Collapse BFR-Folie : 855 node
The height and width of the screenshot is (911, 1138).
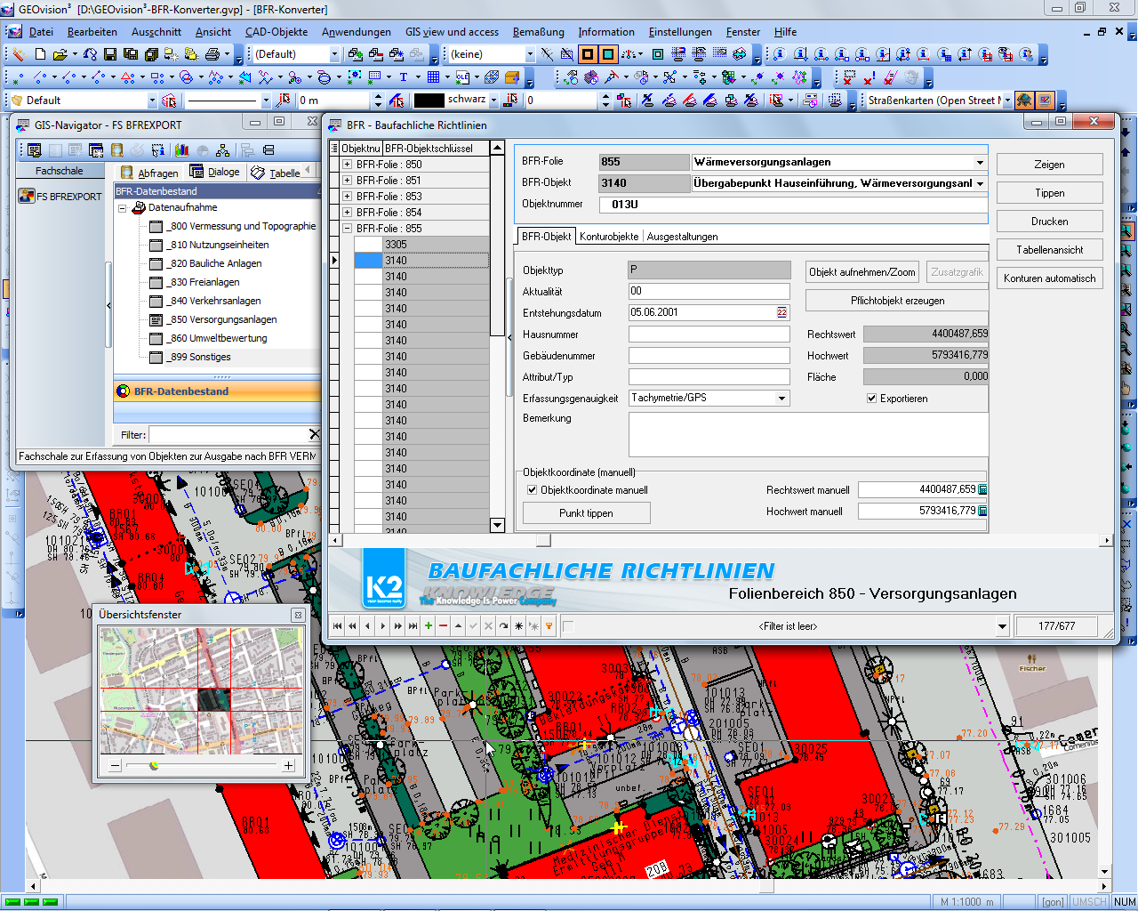tap(347, 229)
